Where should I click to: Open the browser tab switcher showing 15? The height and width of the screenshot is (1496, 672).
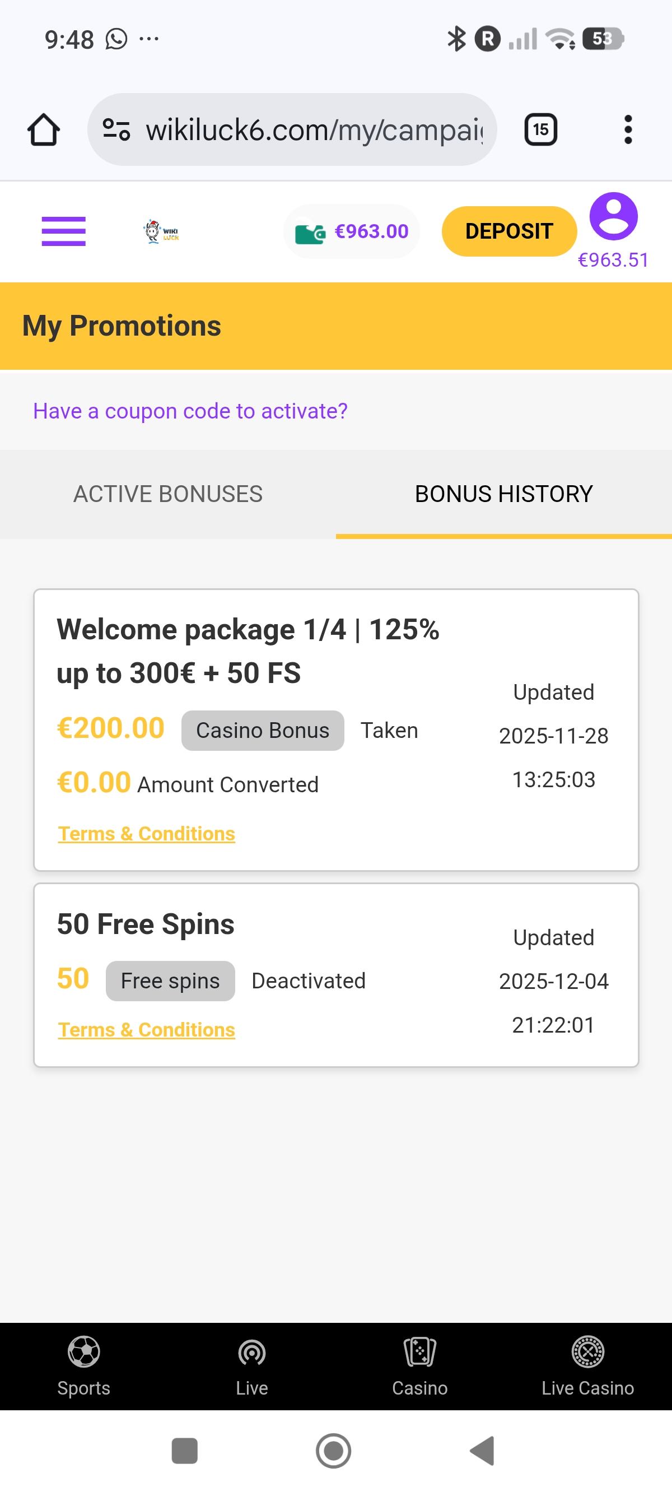(540, 129)
